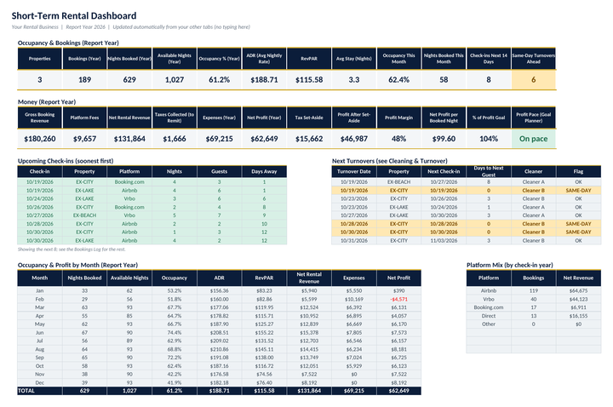The image size is (613, 407).
Task: Select the Turnover Date header cell
Action: pyautogui.click(x=354, y=171)
